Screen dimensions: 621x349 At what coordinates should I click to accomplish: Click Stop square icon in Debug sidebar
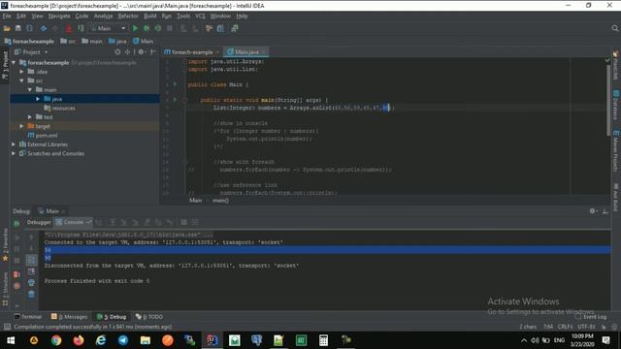(x=16, y=261)
